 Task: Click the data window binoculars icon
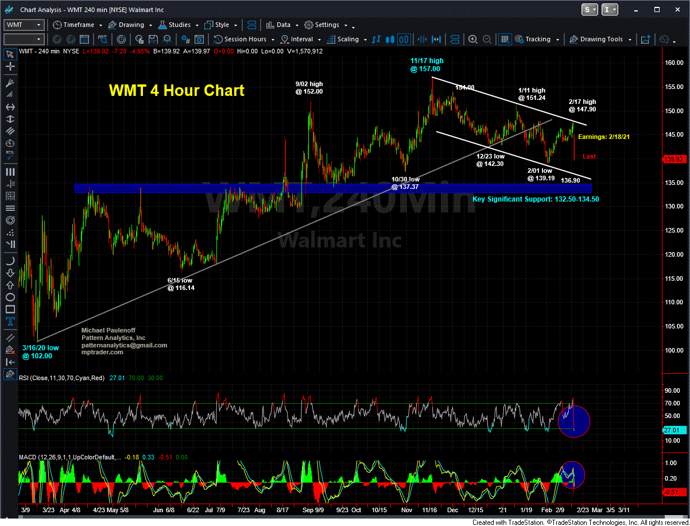click(x=103, y=39)
